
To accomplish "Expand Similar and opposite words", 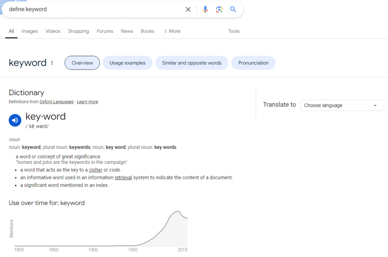I will point(191,62).
